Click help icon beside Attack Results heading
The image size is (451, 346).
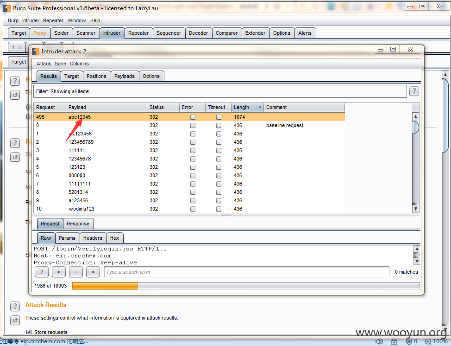pyautogui.click(x=15, y=306)
